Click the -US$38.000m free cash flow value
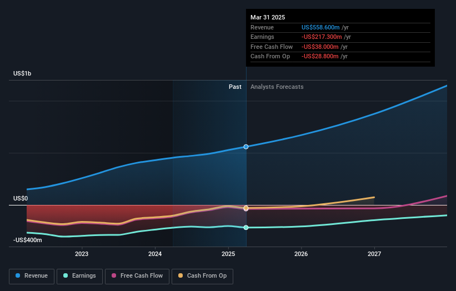The width and height of the screenshot is (456, 291). (320, 47)
